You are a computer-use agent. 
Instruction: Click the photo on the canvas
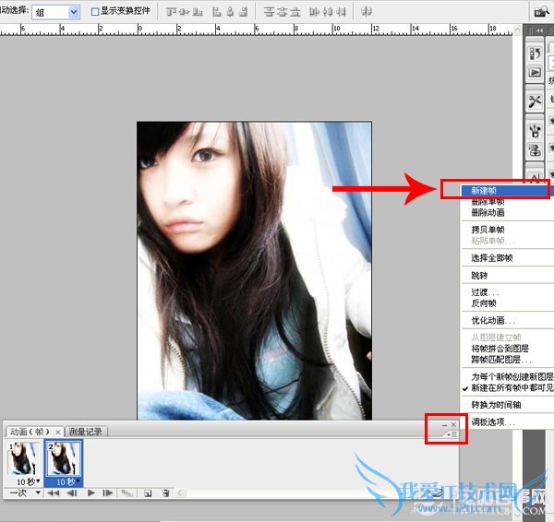pos(255,271)
